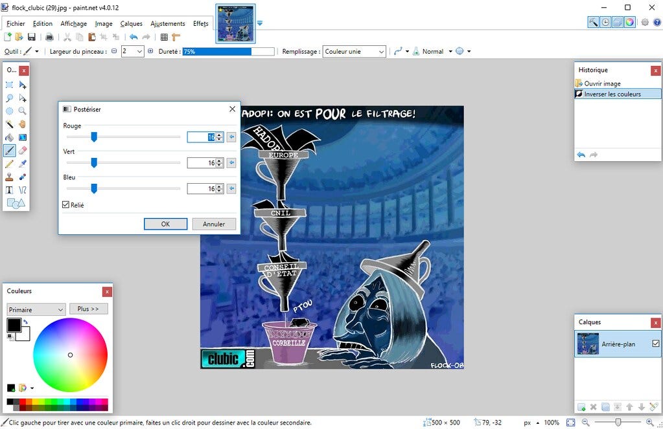Select the Lasso Select tool
663x429 pixels.
9,98
